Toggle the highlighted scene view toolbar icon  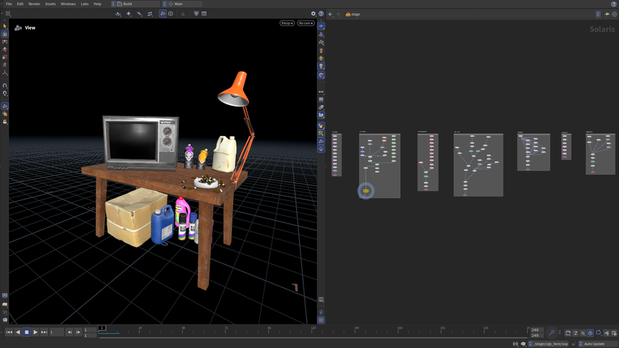pos(162,14)
